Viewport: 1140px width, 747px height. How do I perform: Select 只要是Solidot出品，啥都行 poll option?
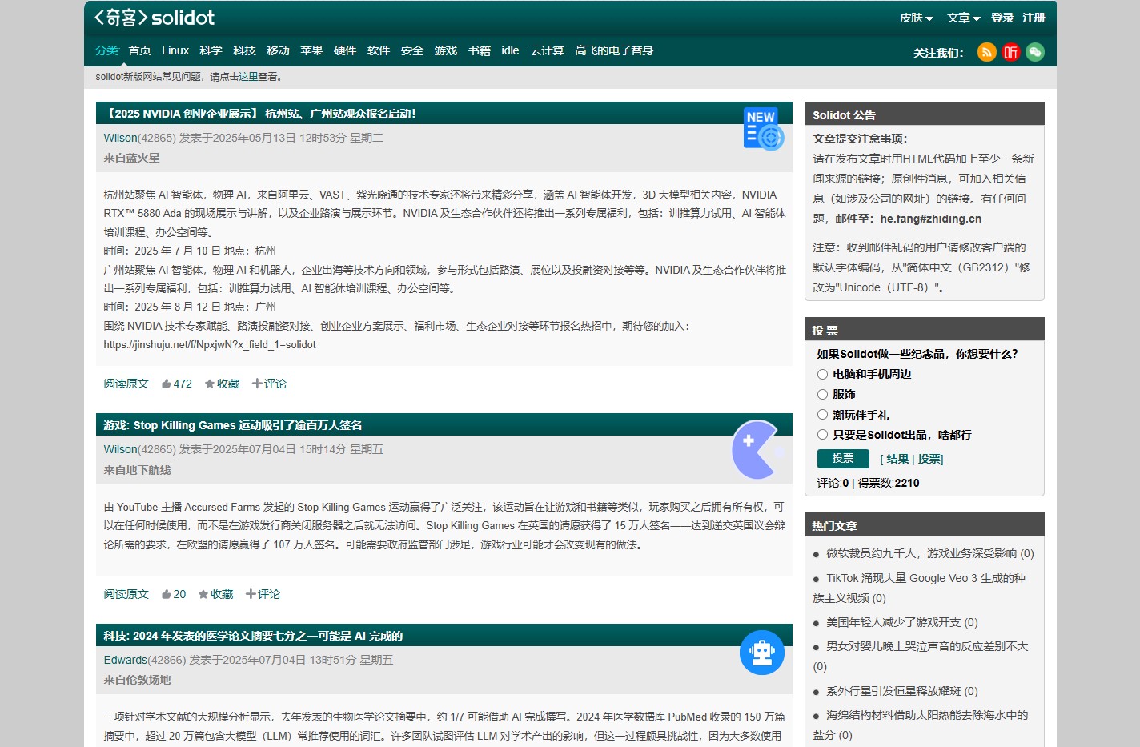click(822, 435)
